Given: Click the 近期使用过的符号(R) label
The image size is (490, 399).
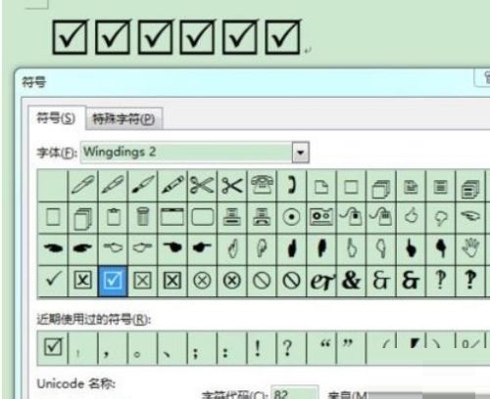Looking at the screenshot, I should point(94,319).
